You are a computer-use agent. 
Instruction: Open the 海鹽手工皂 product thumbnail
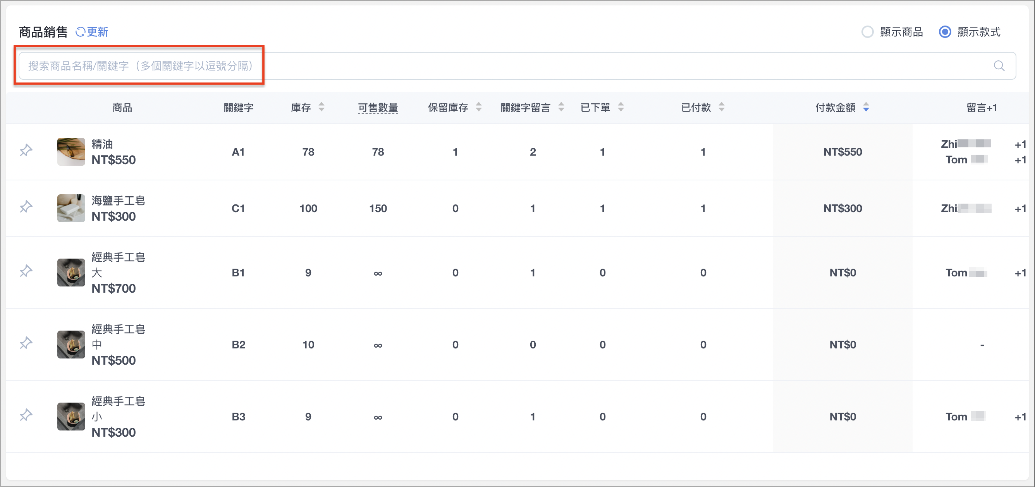pyautogui.click(x=71, y=208)
